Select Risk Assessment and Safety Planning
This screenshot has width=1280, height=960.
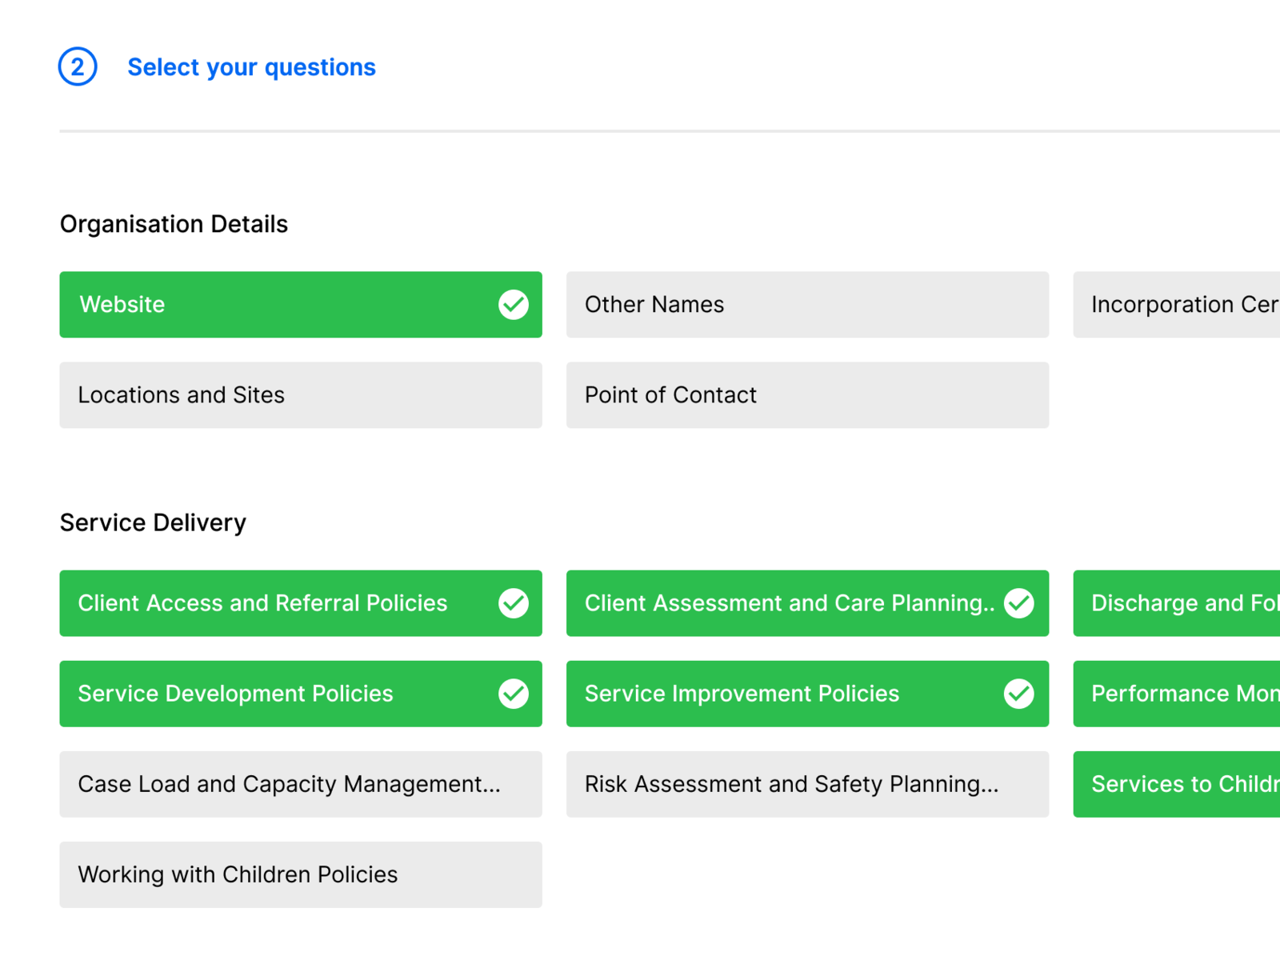coord(806,784)
